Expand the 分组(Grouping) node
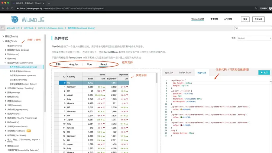Viewport: 272px width, 153px height. 5,105
